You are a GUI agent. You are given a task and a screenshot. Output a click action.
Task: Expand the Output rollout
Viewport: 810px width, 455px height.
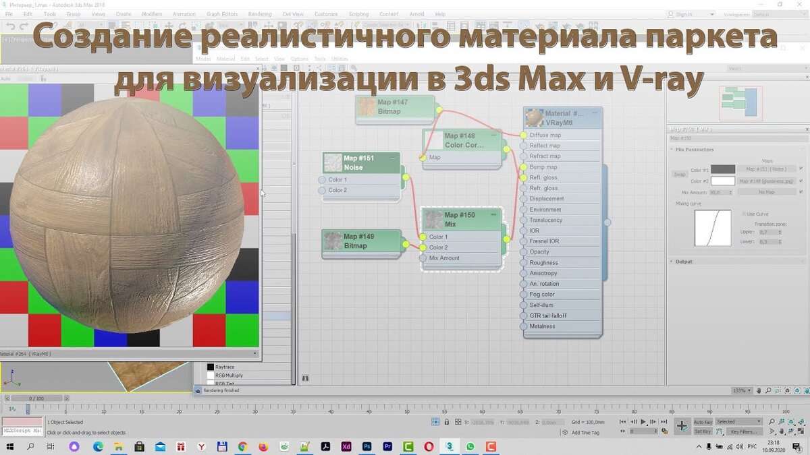[685, 262]
